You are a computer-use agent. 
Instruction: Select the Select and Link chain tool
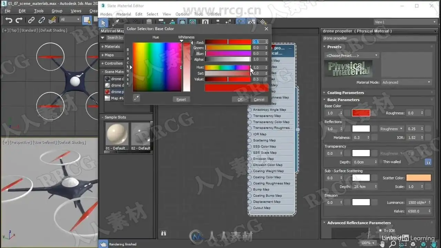[31, 20]
